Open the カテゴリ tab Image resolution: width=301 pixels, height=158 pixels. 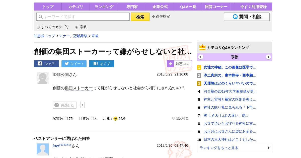pos(76,7)
